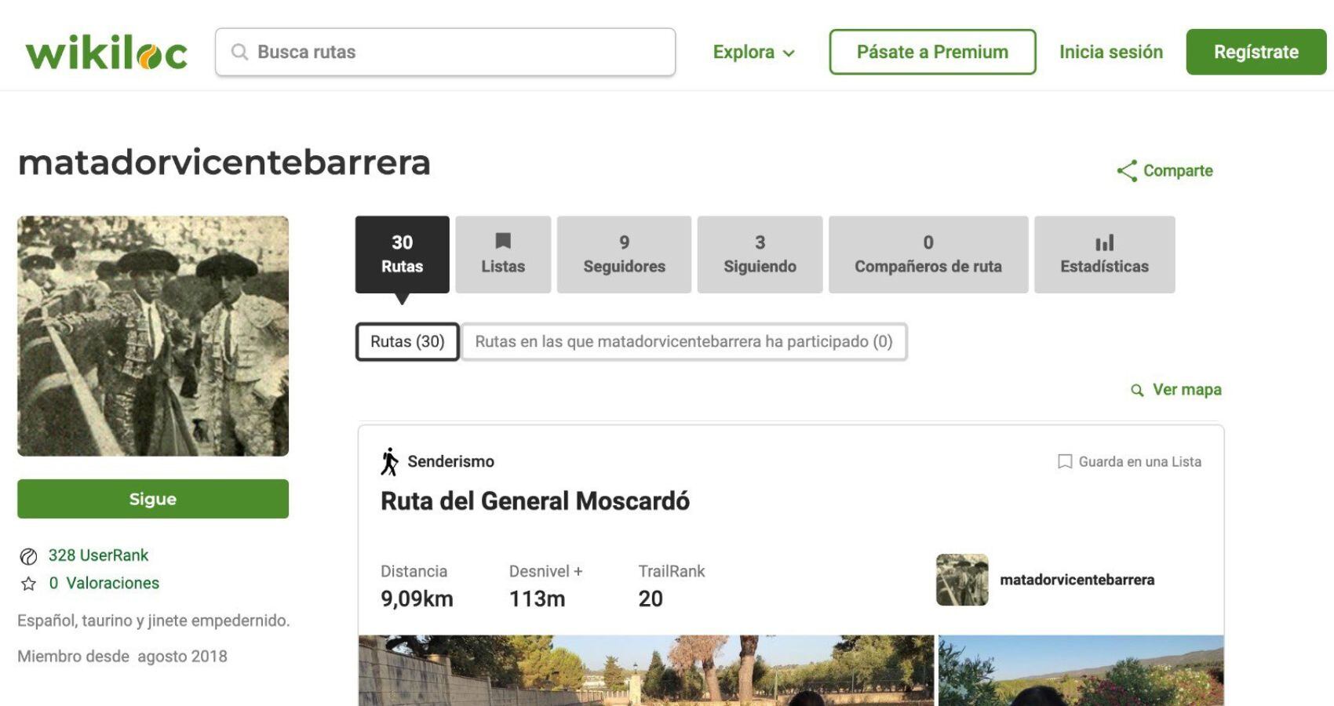1334x706 pixels.
Task: Click the Ver mapa magnifier icon
Action: [1137, 390]
